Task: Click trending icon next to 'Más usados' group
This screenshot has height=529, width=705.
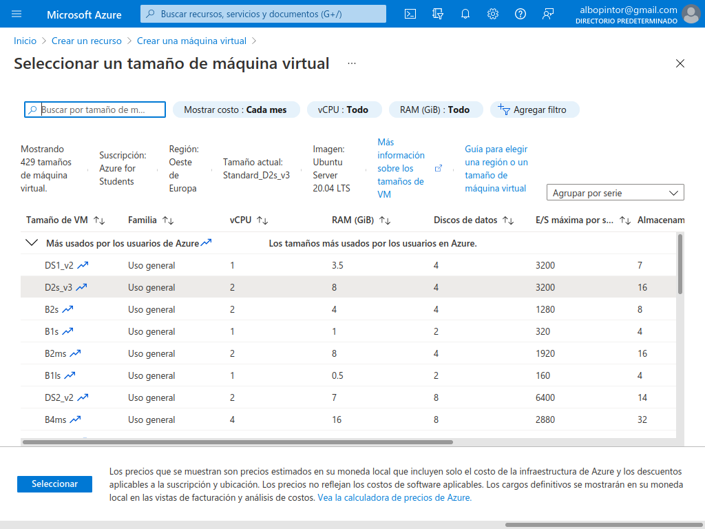Action: [x=206, y=243]
